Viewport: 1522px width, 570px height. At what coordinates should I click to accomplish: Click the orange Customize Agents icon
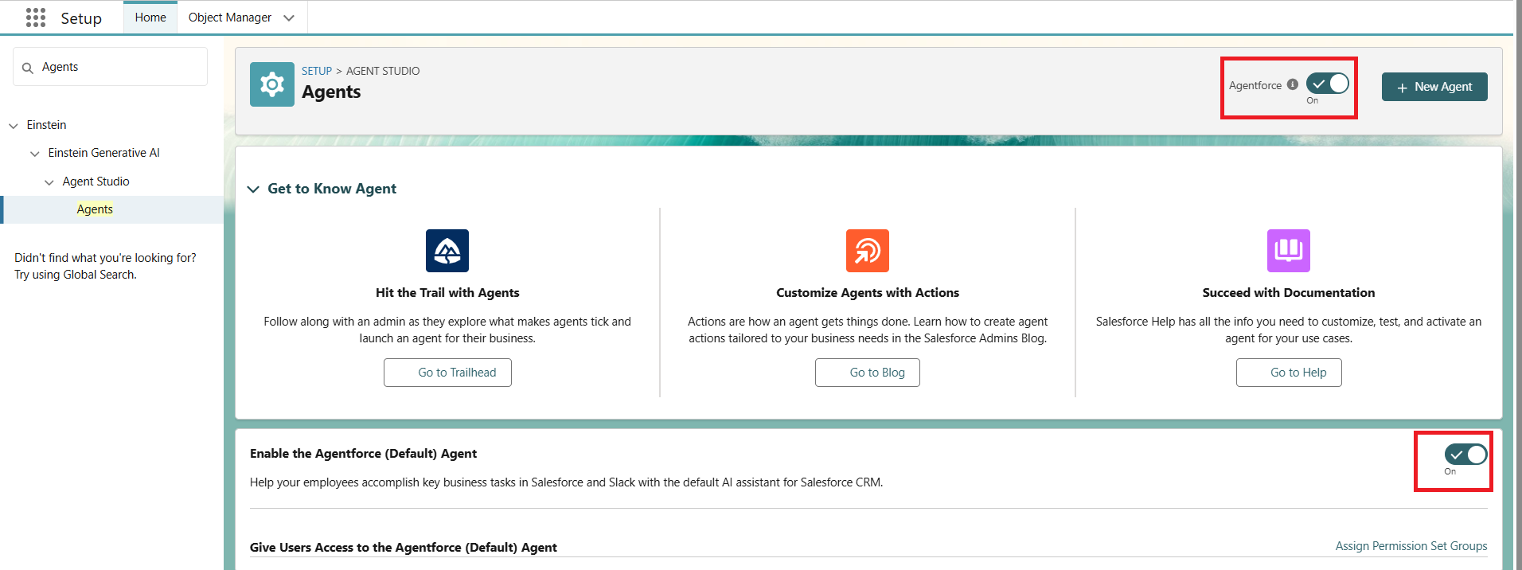point(867,251)
